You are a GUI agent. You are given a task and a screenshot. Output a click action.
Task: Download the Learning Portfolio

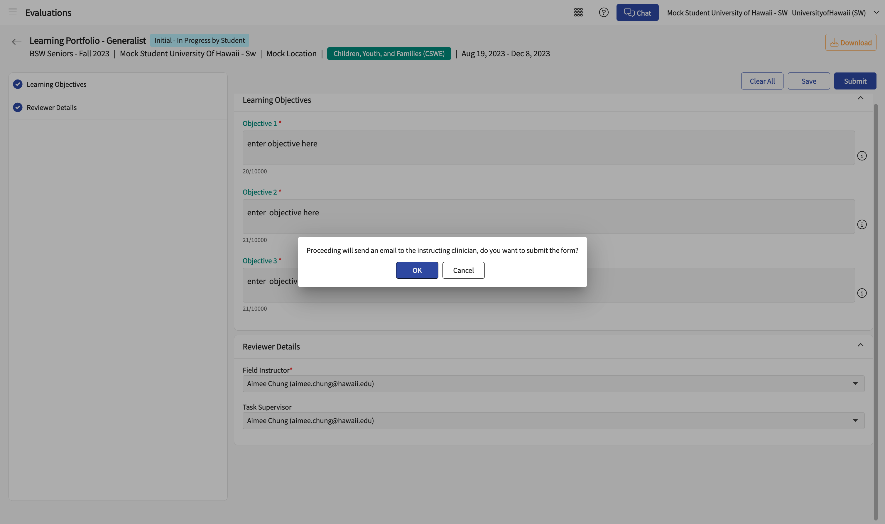coord(851,42)
